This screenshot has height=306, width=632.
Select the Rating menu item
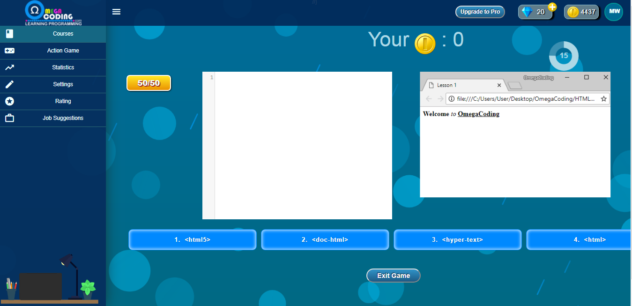tap(53, 101)
